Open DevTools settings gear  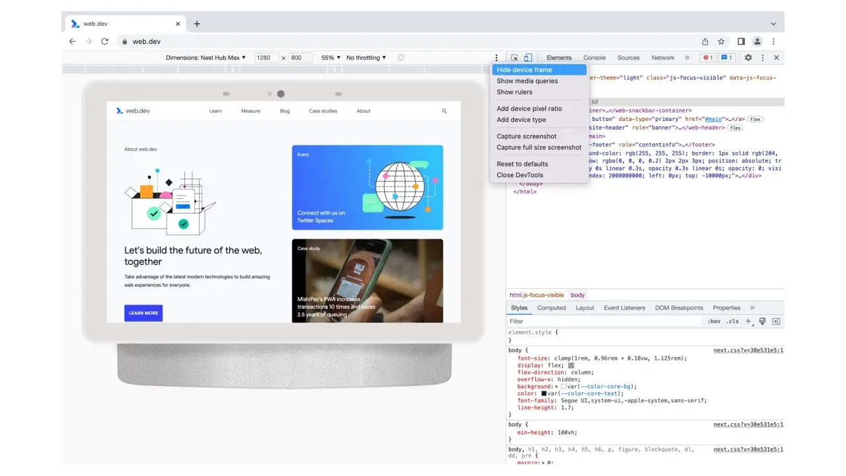pos(748,58)
